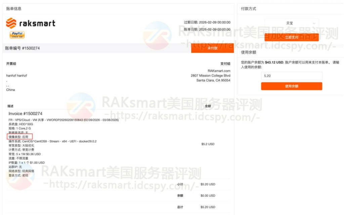Click the balance amount input showing 5.20
344x215 pixels.
pyautogui.click(x=291, y=76)
